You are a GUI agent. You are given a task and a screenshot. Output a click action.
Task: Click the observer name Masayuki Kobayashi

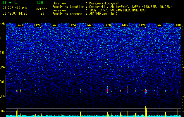click(x=105, y=3)
